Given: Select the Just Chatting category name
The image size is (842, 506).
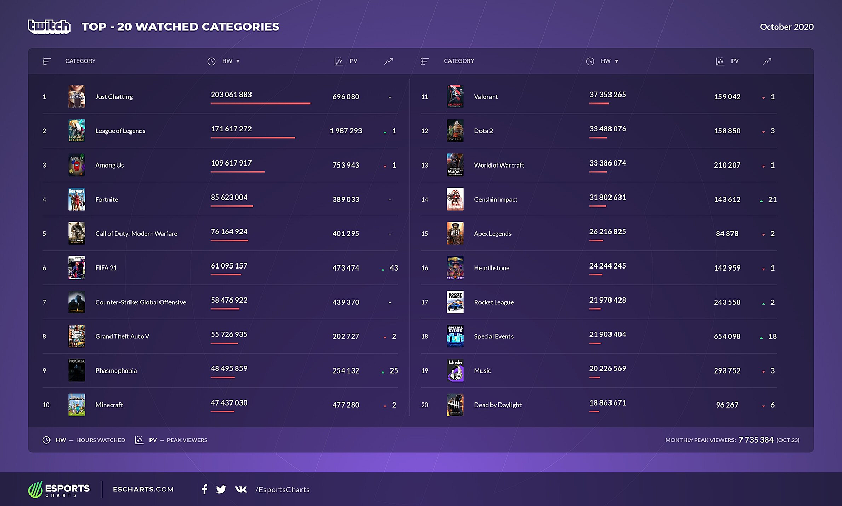Looking at the screenshot, I should pyautogui.click(x=114, y=97).
